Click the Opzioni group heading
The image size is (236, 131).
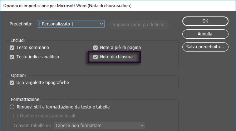[18, 75]
